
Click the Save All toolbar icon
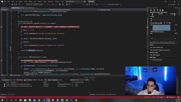(x=16, y=5)
